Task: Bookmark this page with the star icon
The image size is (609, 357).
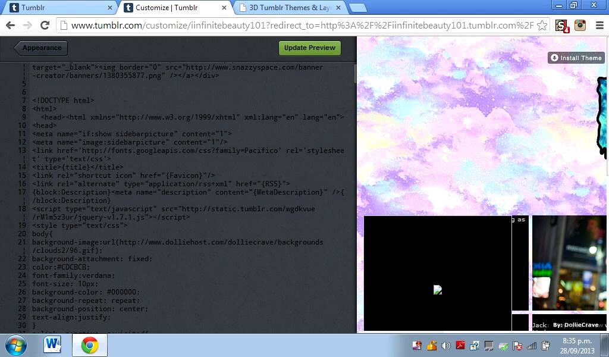Action: point(542,26)
